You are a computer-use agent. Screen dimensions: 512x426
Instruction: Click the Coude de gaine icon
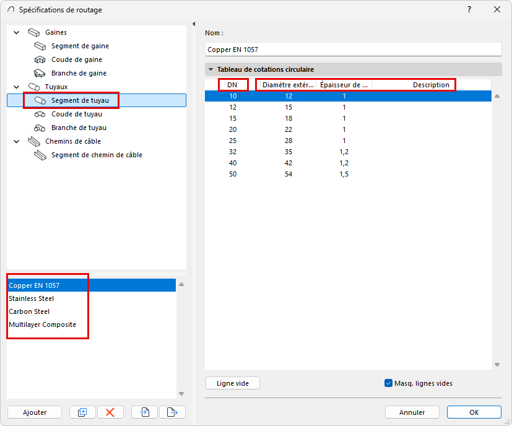(x=40, y=60)
